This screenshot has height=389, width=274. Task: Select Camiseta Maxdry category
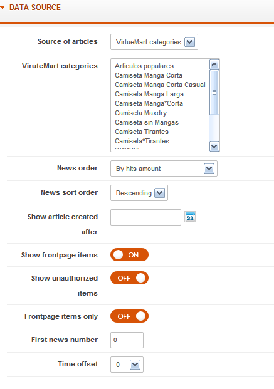pyautogui.click(x=140, y=113)
